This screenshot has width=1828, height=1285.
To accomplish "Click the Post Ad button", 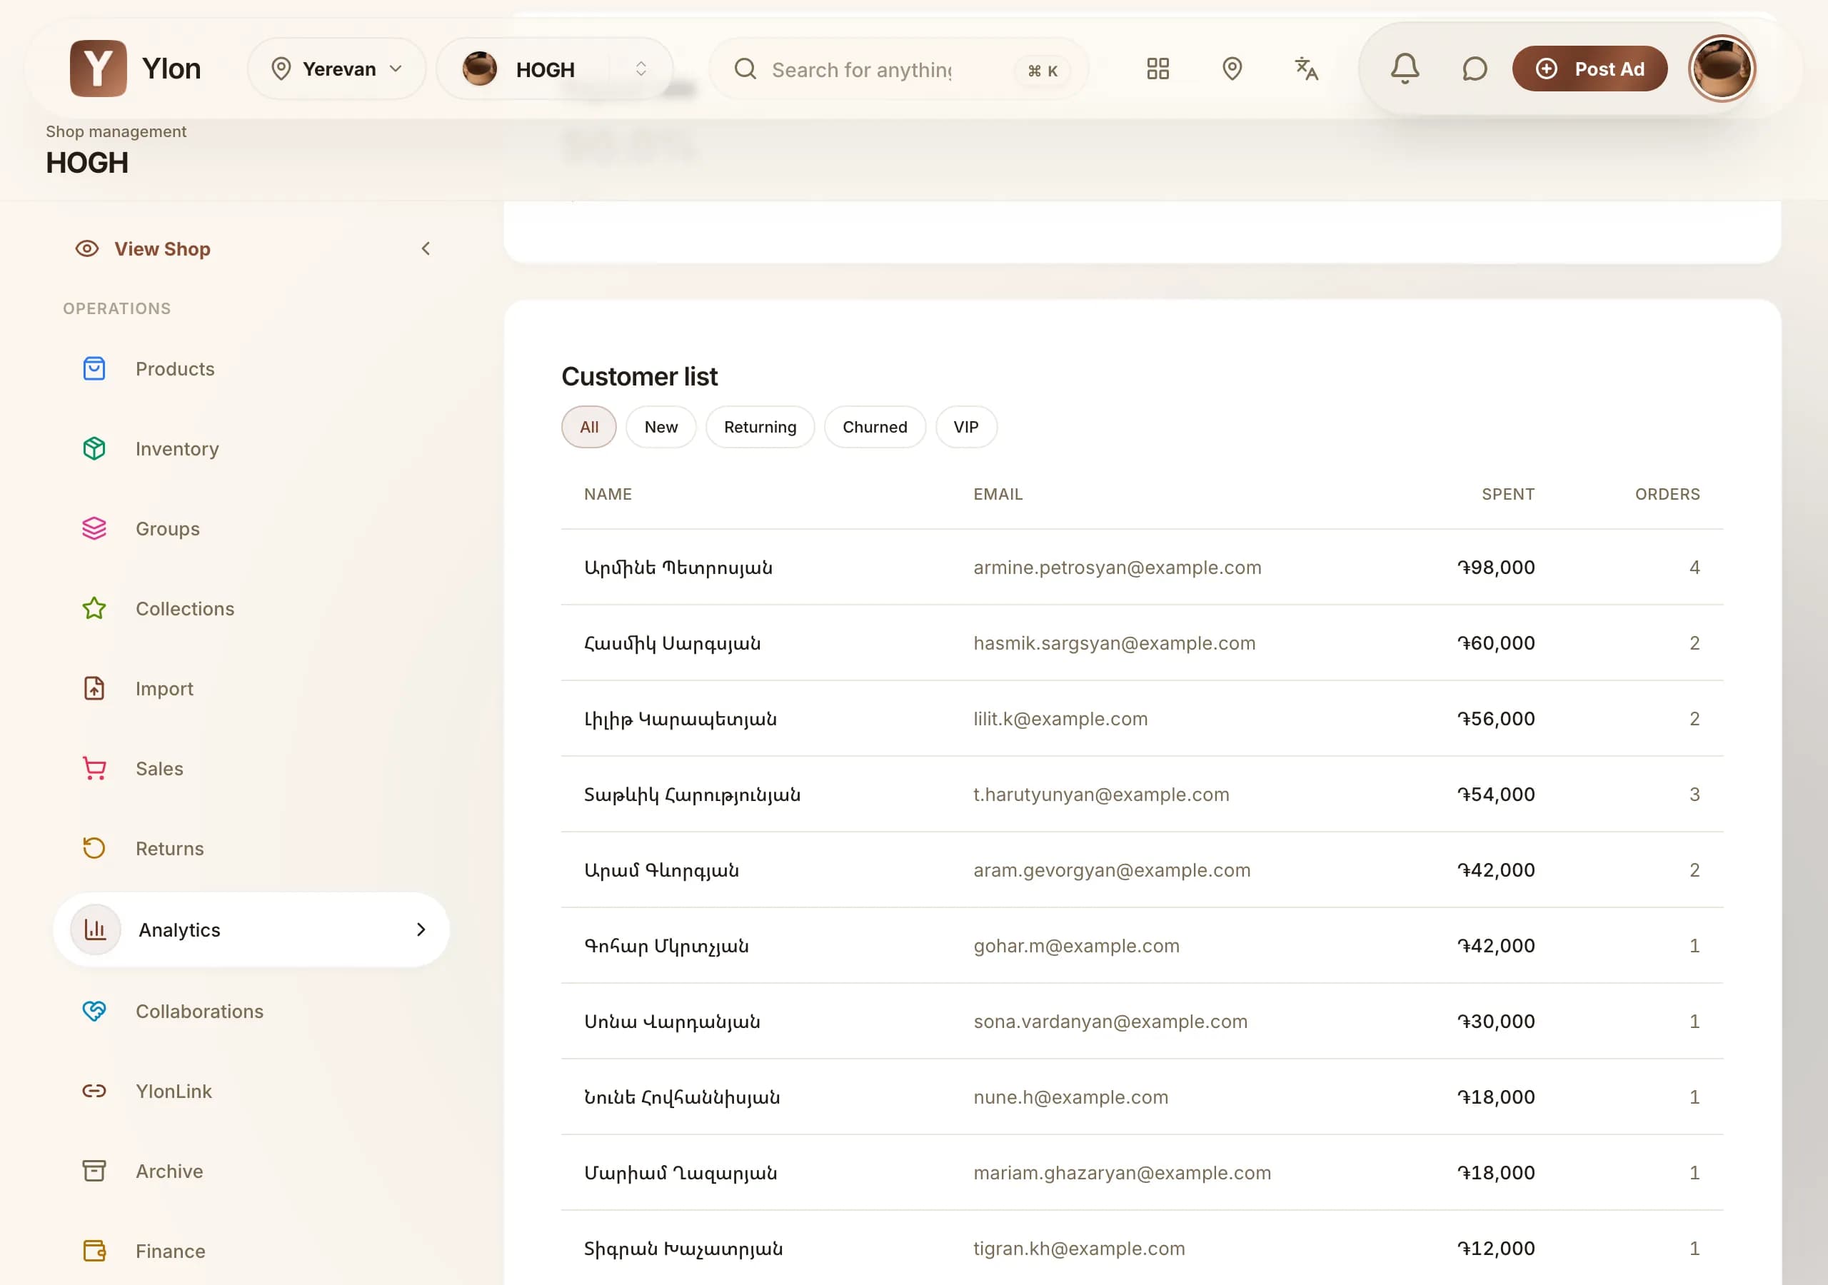I will coord(1590,69).
